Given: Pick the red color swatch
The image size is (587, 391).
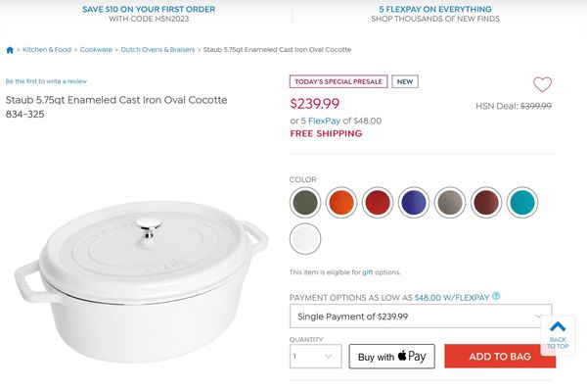Looking at the screenshot, I should 378,203.
